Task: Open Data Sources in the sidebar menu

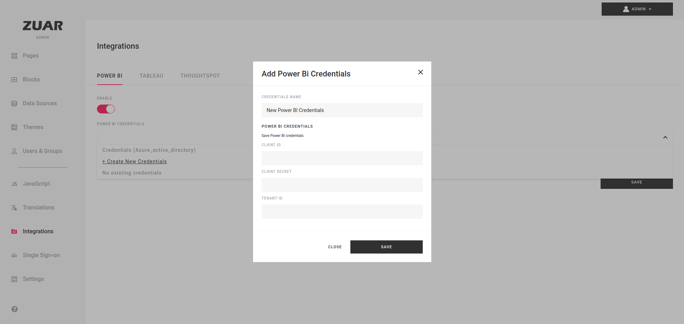Action: [x=40, y=103]
